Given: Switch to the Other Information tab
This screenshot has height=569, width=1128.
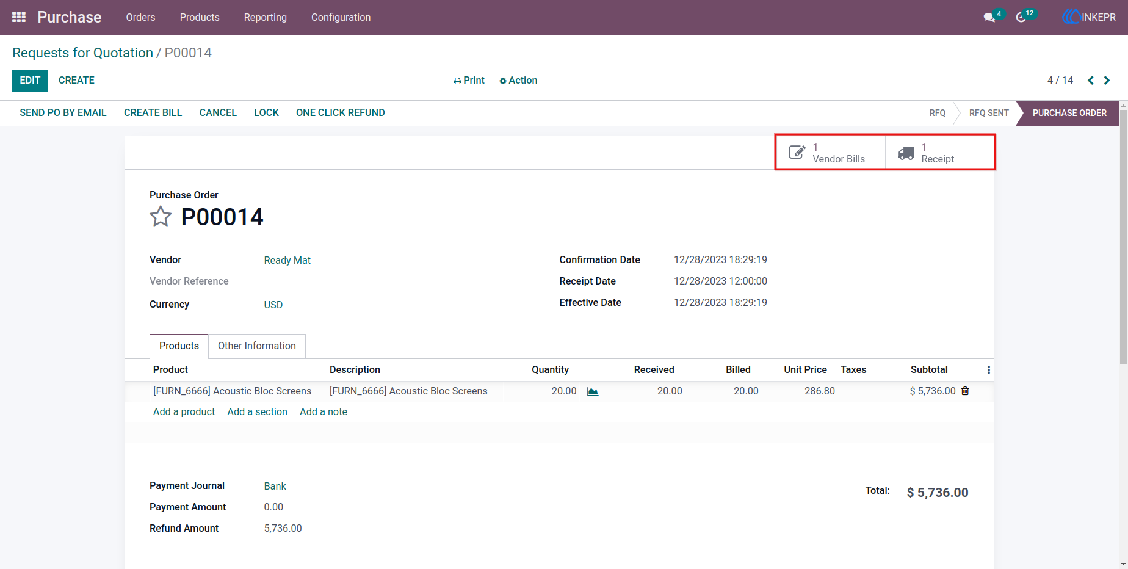Looking at the screenshot, I should pyautogui.click(x=257, y=346).
